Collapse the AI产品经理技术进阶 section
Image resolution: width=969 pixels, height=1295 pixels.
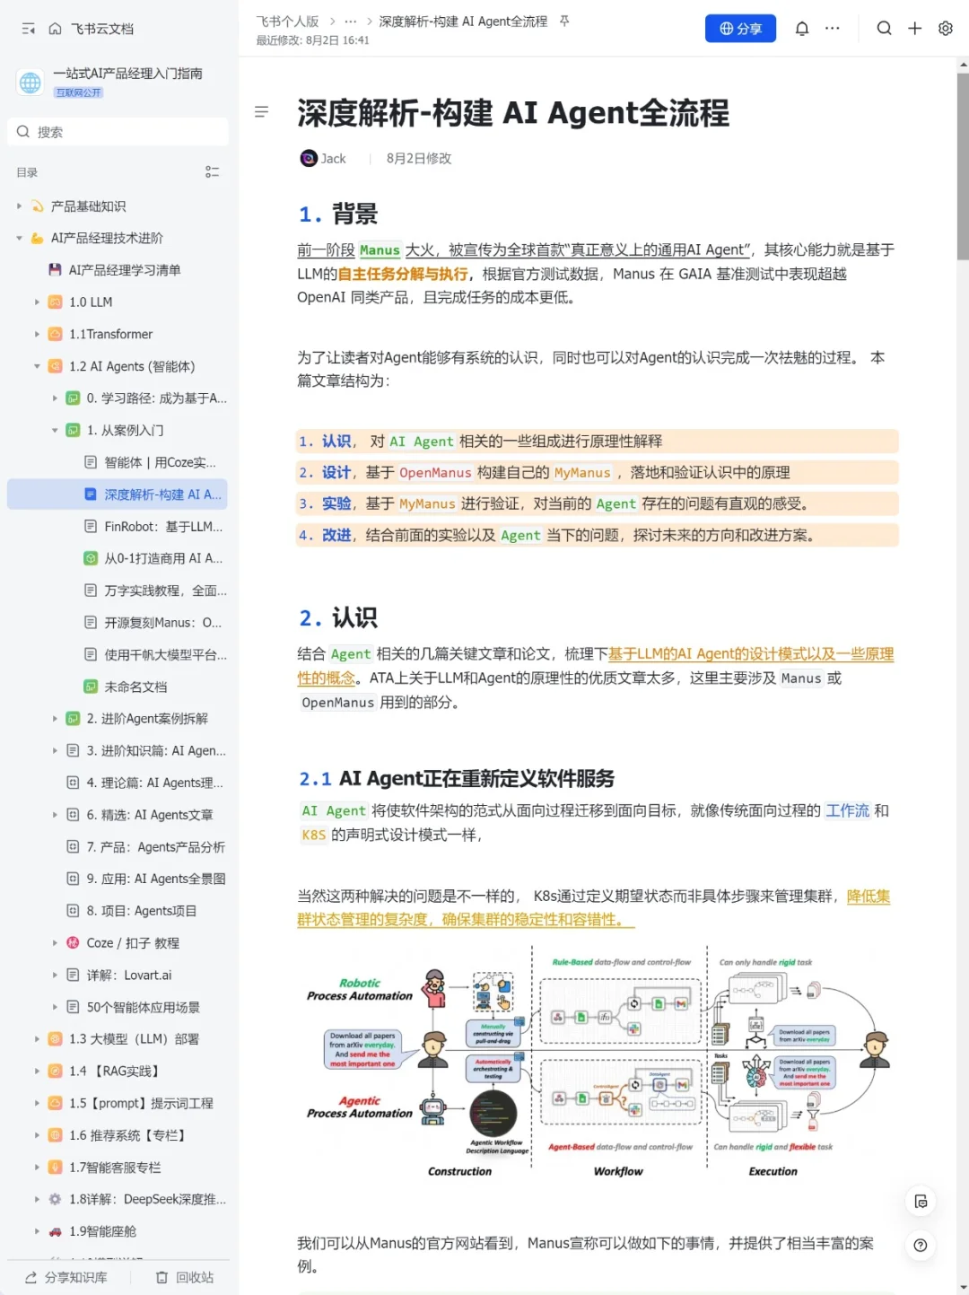pos(19,237)
